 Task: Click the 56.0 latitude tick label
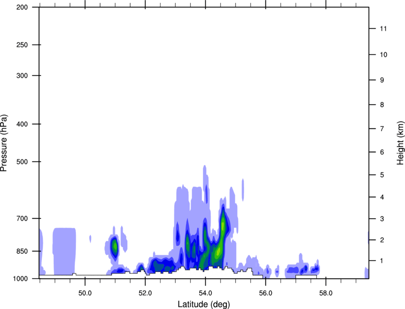pyautogui.click(x=265, y=293)
